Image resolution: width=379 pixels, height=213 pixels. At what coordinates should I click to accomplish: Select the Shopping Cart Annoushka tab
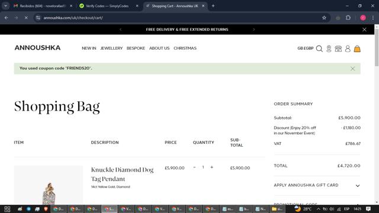(x=175, y=6)
